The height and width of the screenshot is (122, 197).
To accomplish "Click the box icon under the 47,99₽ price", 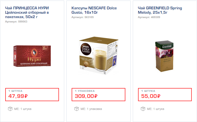I will click(10, 109).
